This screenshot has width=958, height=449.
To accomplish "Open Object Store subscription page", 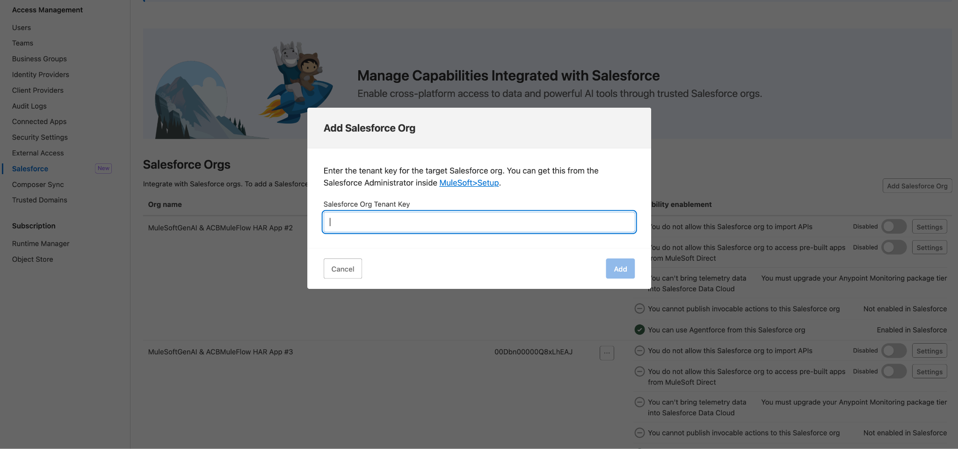I will click(x=33, y=259).
